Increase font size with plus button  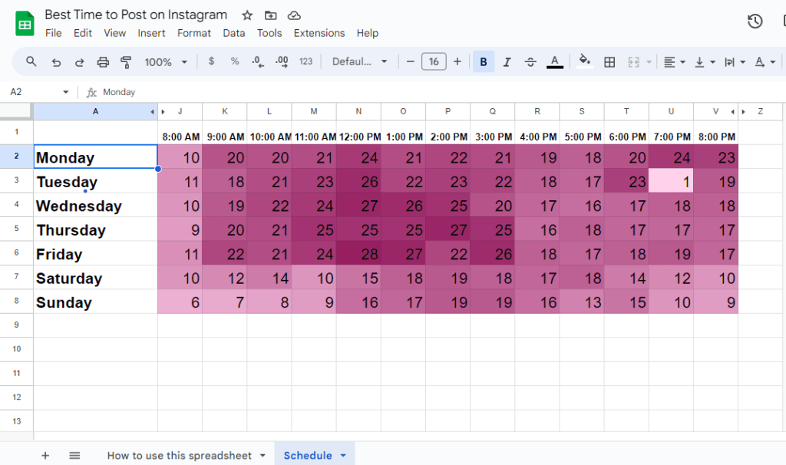pos(457,62)
